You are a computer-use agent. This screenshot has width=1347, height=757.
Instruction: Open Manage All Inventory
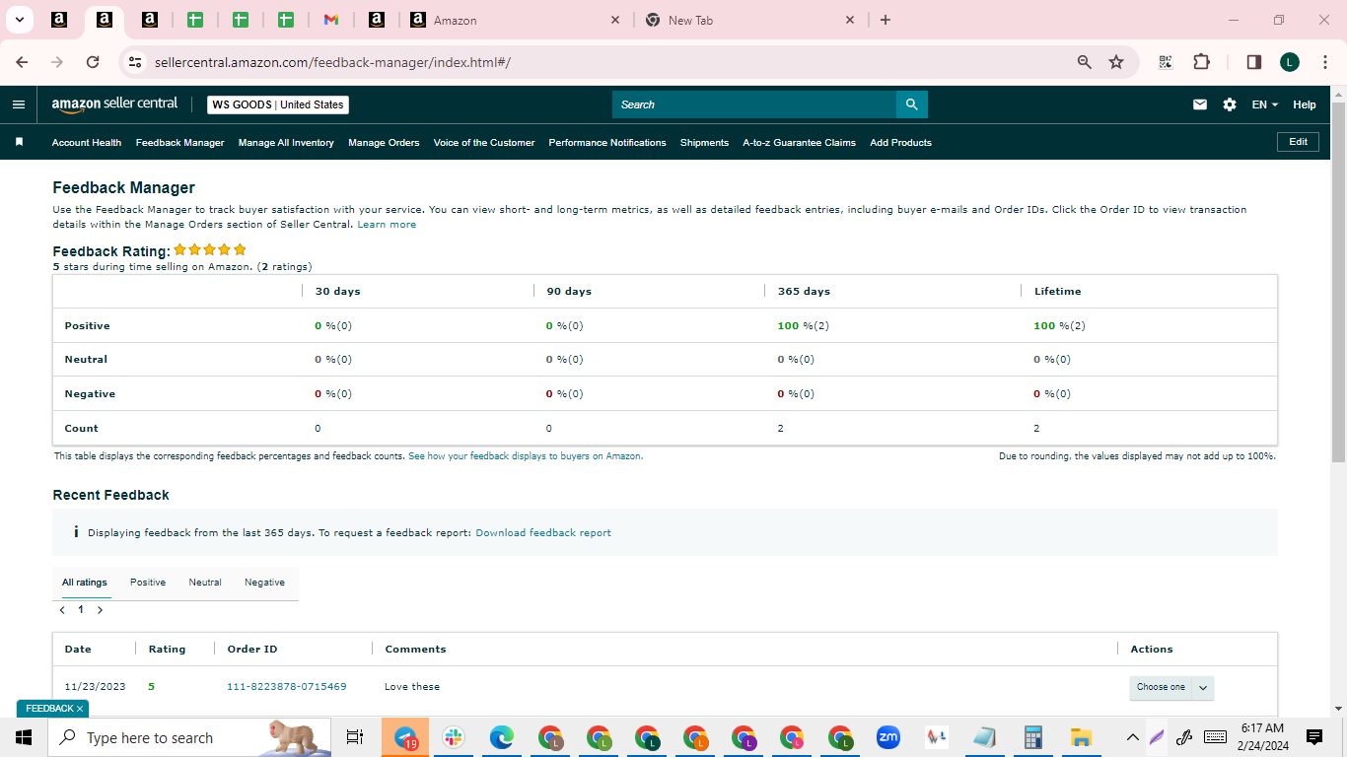click(x=286, y=143)
